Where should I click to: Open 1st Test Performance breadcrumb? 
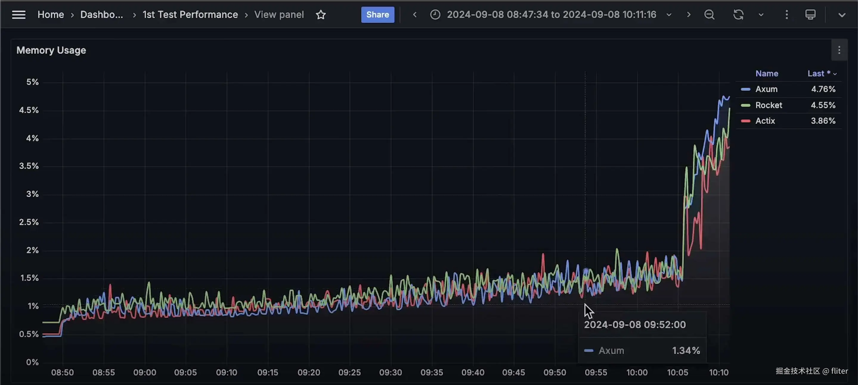(x=190, y=15)
